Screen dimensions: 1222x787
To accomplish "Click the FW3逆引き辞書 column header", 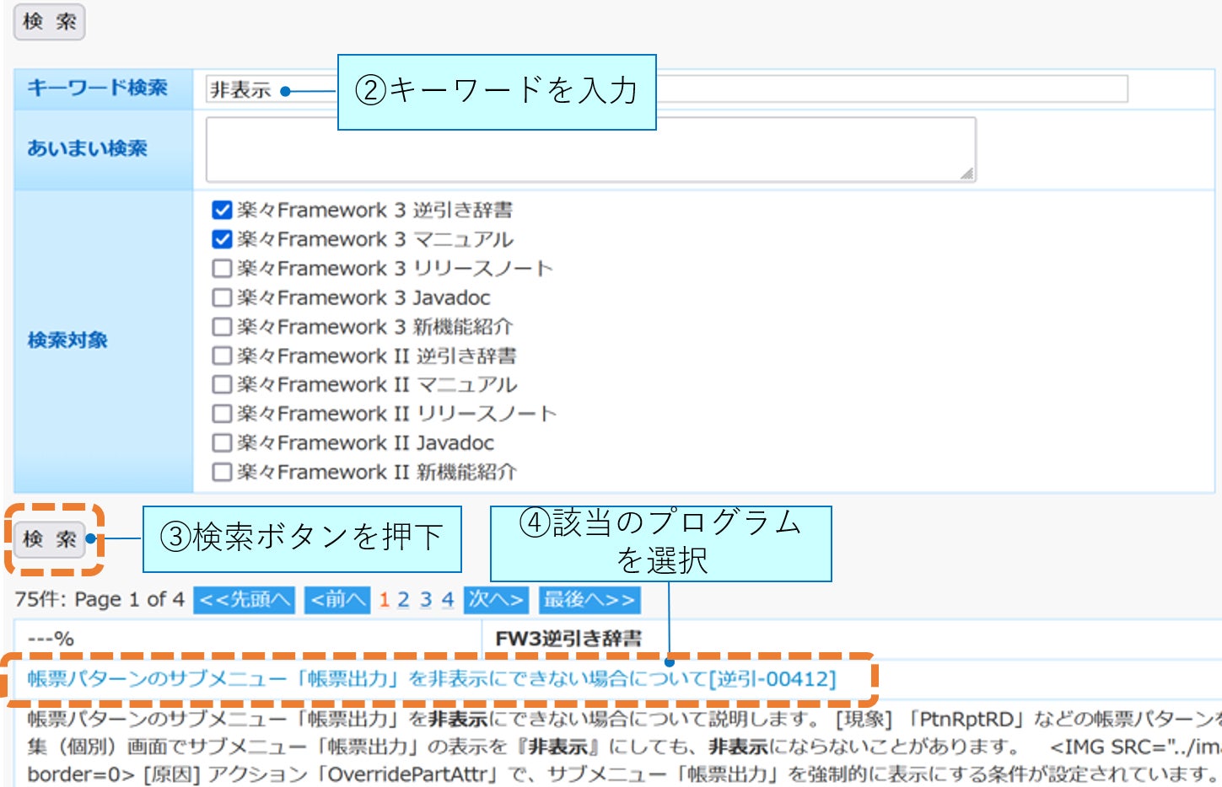I will (568, 639).
